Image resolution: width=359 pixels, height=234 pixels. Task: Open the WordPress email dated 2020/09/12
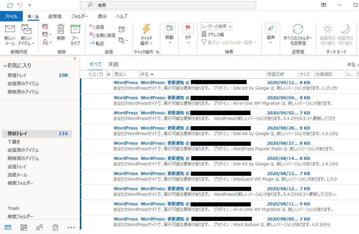[220, 86]
